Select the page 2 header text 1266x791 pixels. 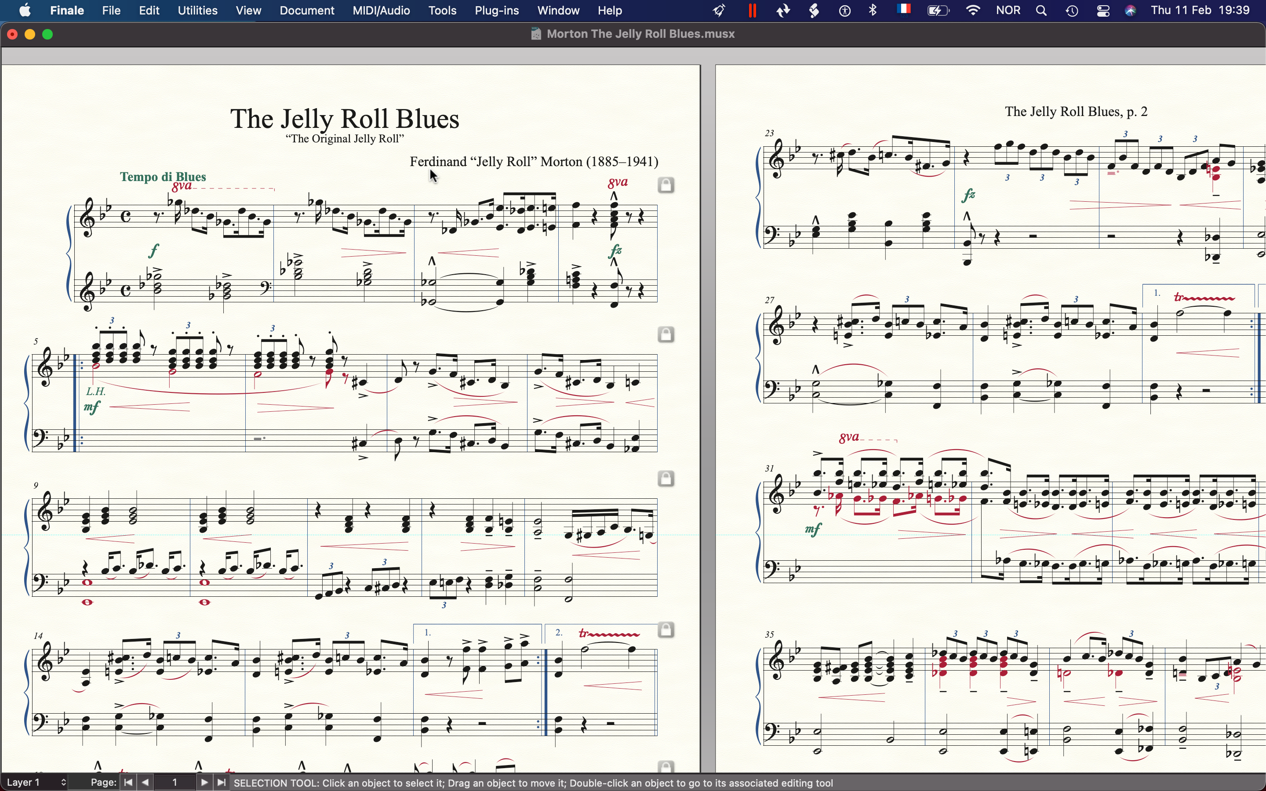pyautogui.click(x=1076, y=112)
